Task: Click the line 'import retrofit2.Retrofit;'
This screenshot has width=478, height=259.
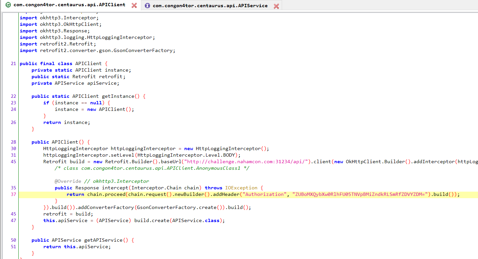Action: point(58,44)
